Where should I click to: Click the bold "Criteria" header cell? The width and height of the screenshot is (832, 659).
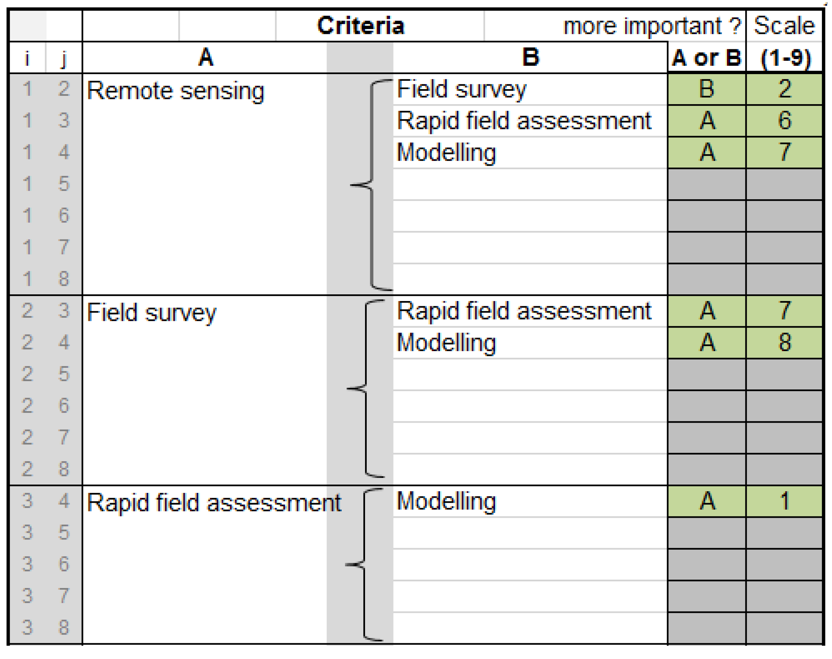(360, 26)
